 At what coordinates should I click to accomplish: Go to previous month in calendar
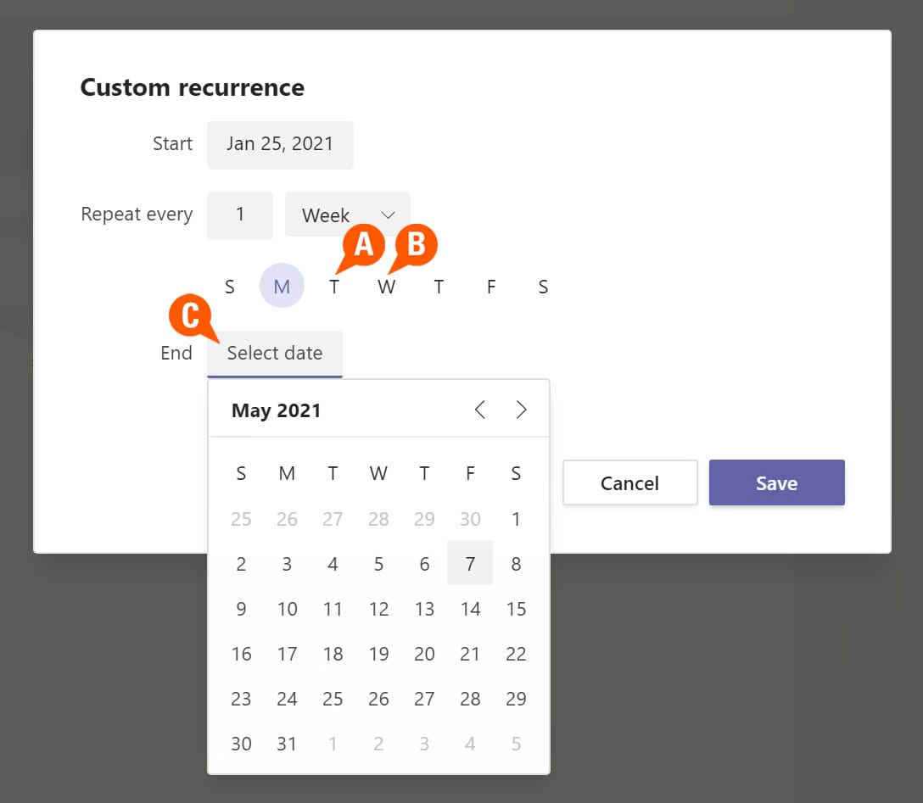click(480, 410)
